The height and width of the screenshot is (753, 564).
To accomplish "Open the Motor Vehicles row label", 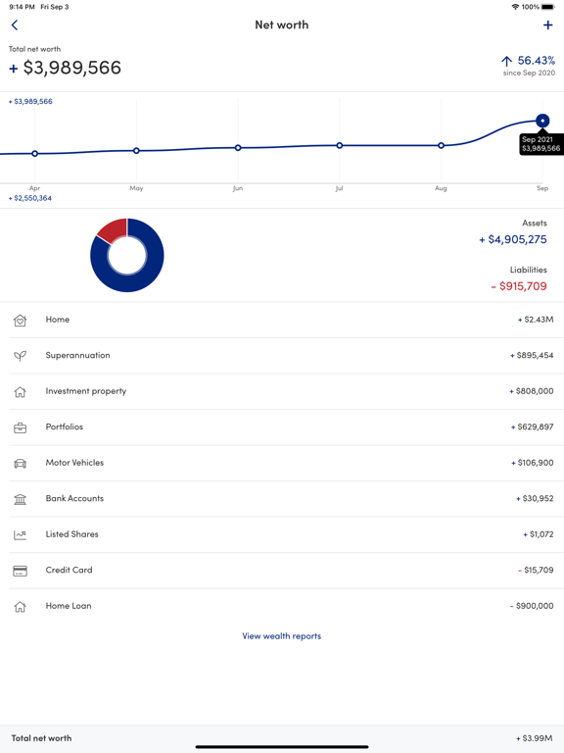I will (74, 463).
